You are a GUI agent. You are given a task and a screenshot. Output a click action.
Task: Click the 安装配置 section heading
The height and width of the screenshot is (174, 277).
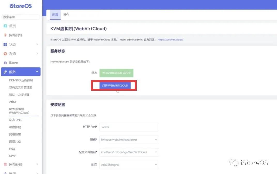(x=58, y=105)
